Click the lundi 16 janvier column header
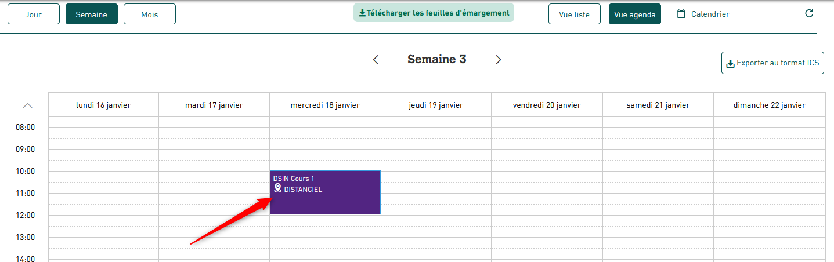 (103, 105)
